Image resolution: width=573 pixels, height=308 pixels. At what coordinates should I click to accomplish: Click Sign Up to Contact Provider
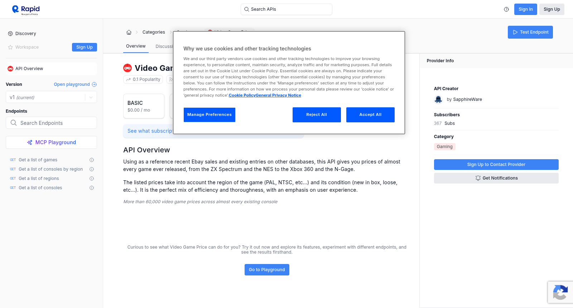496,165
